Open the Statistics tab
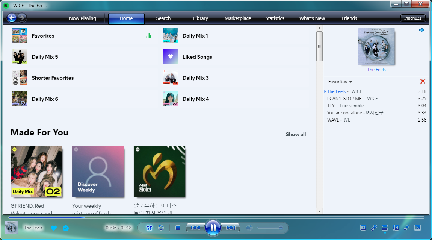Viewport: 432px width, 240px height. click(275, 18)
